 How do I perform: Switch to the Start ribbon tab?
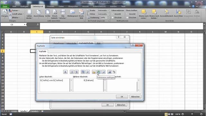[x=14, y=6]
